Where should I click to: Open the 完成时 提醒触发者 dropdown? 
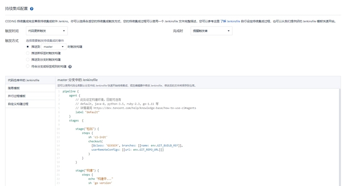pos(212,31)
